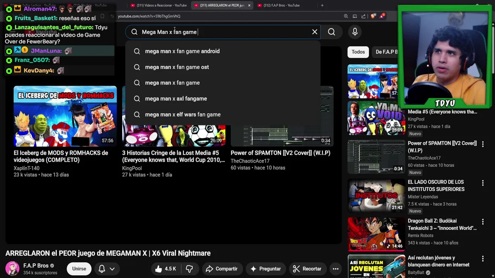This screenshot has height=278, width=495.
Task: Open the '3 Historias Cringe' end-screen thumbnail
Action: point(174,135)
